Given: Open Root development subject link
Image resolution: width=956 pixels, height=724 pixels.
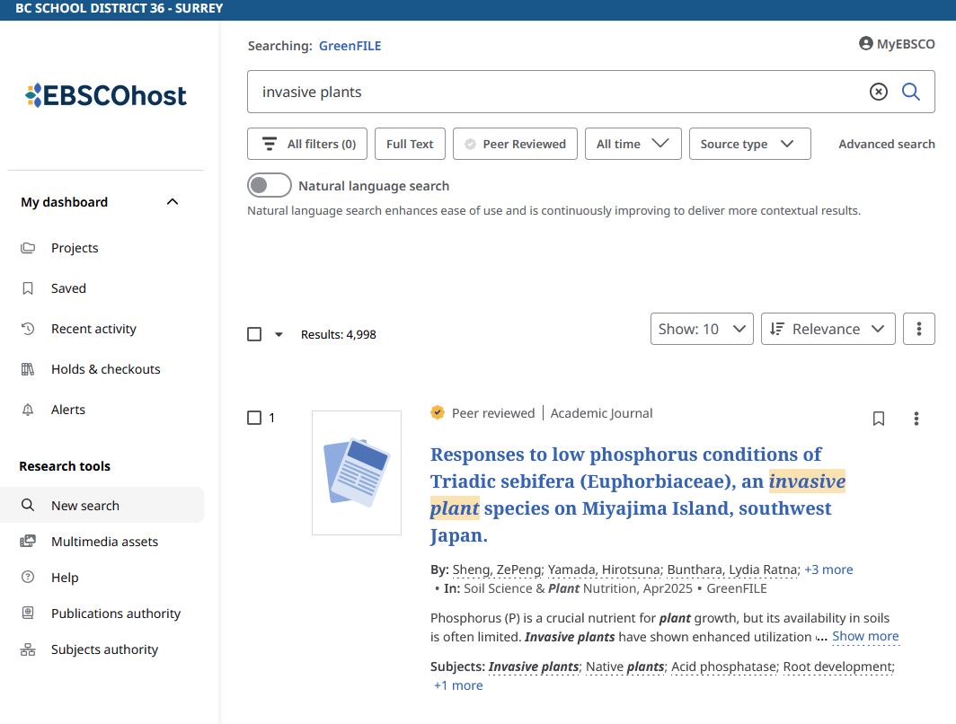Looking at the screenshot, I should coord(838,667).
